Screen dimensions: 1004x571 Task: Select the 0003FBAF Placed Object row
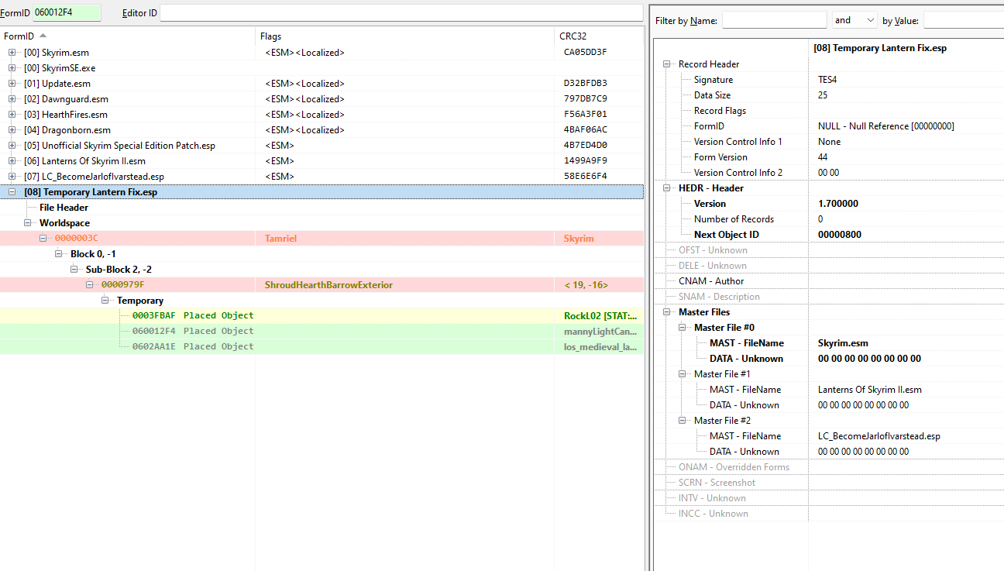(321, 316)
